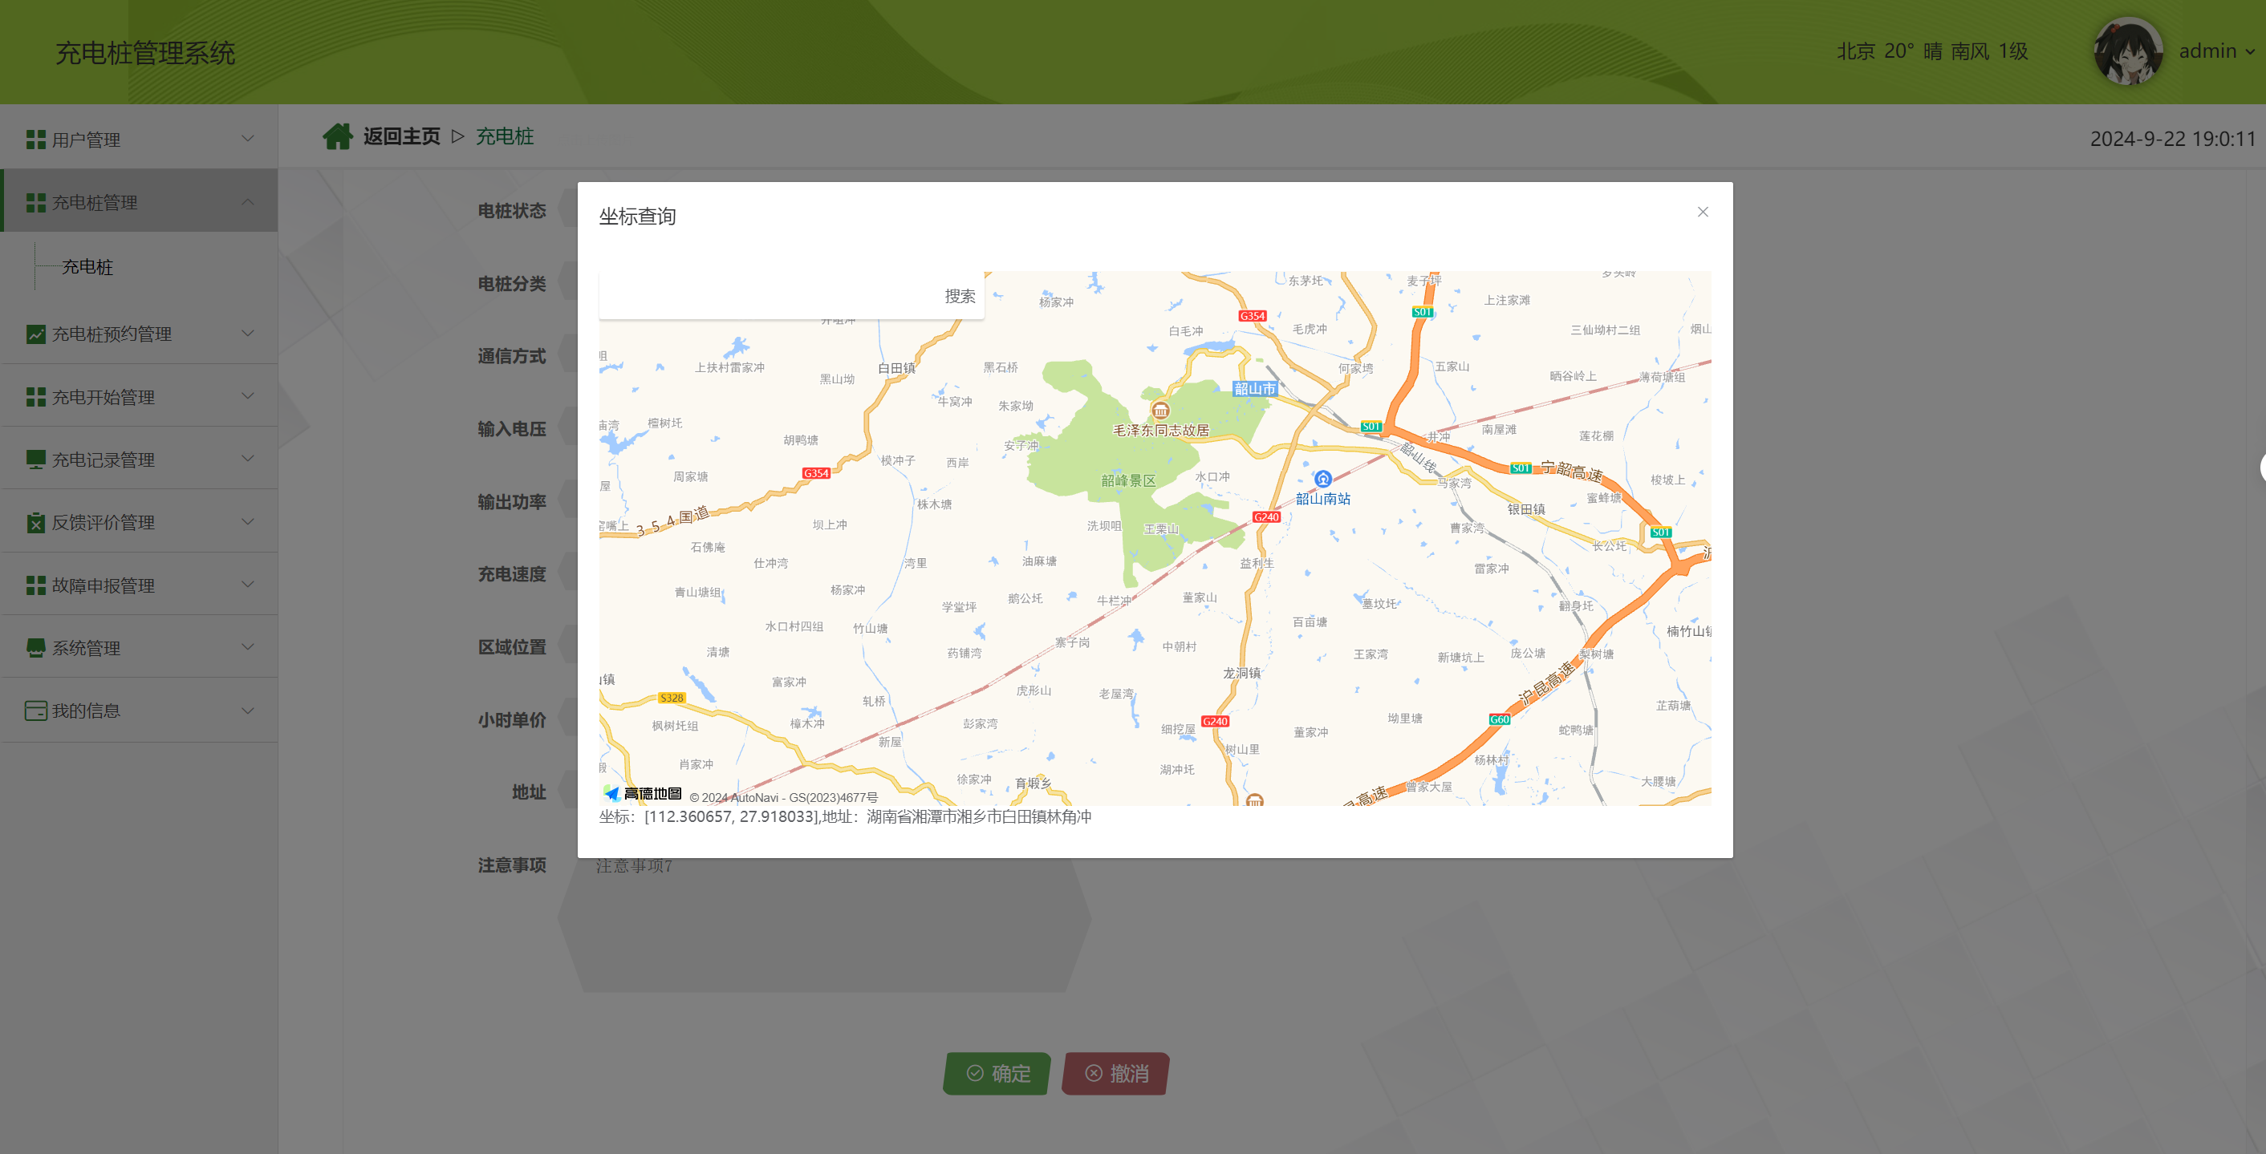The width and height of the screenshot is (2266, 1154).
Task: Open the admin user dropdown arrow
Action: pos(2251,52)
